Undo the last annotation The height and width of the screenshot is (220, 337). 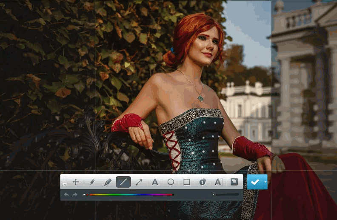(x=66, y=194)
